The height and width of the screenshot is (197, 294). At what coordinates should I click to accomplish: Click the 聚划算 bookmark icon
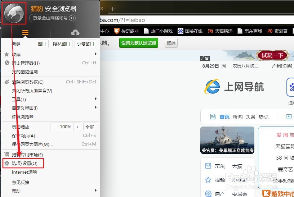[x=270, y=31]
